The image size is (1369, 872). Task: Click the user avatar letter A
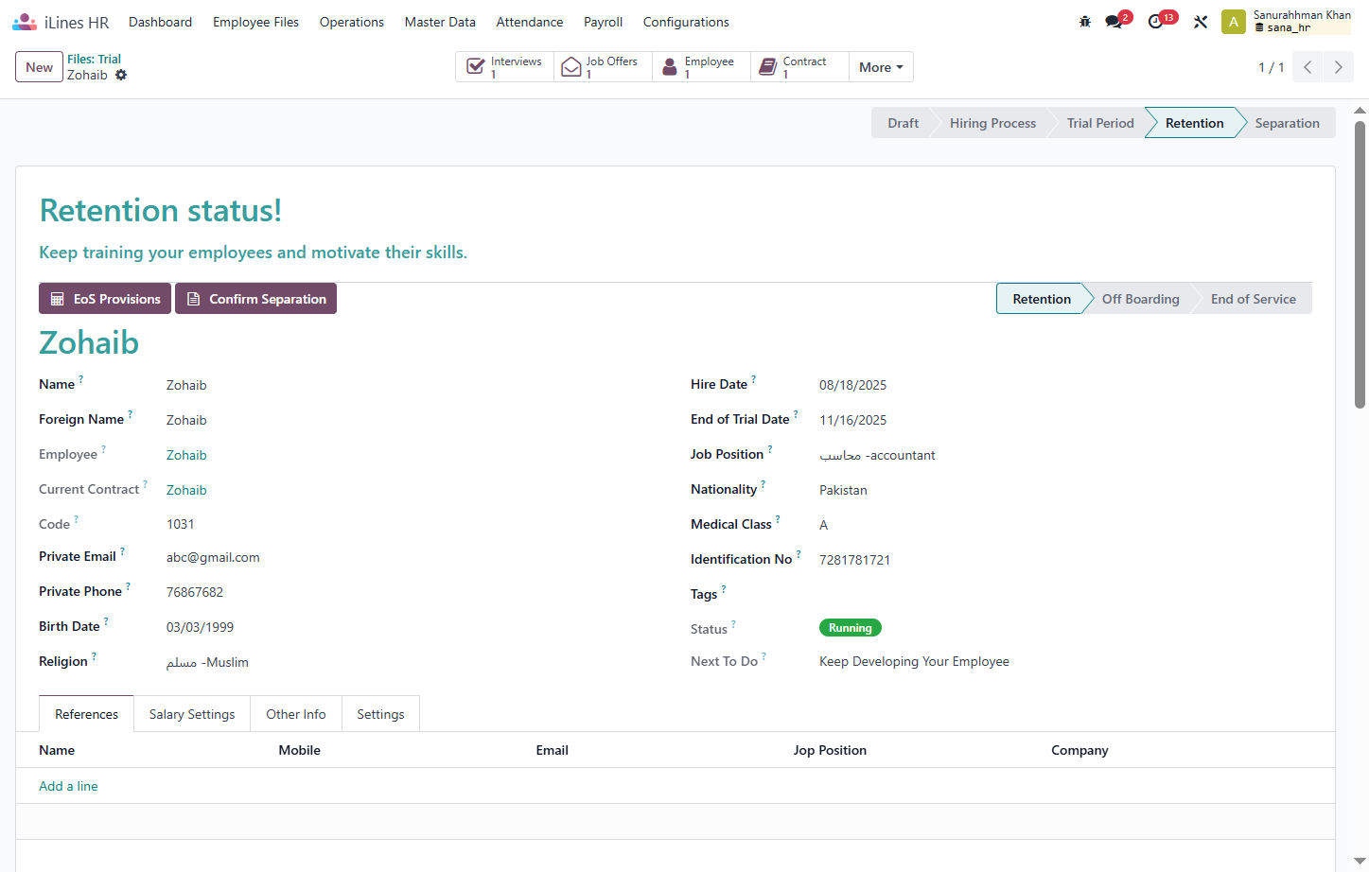(1234, 22)
